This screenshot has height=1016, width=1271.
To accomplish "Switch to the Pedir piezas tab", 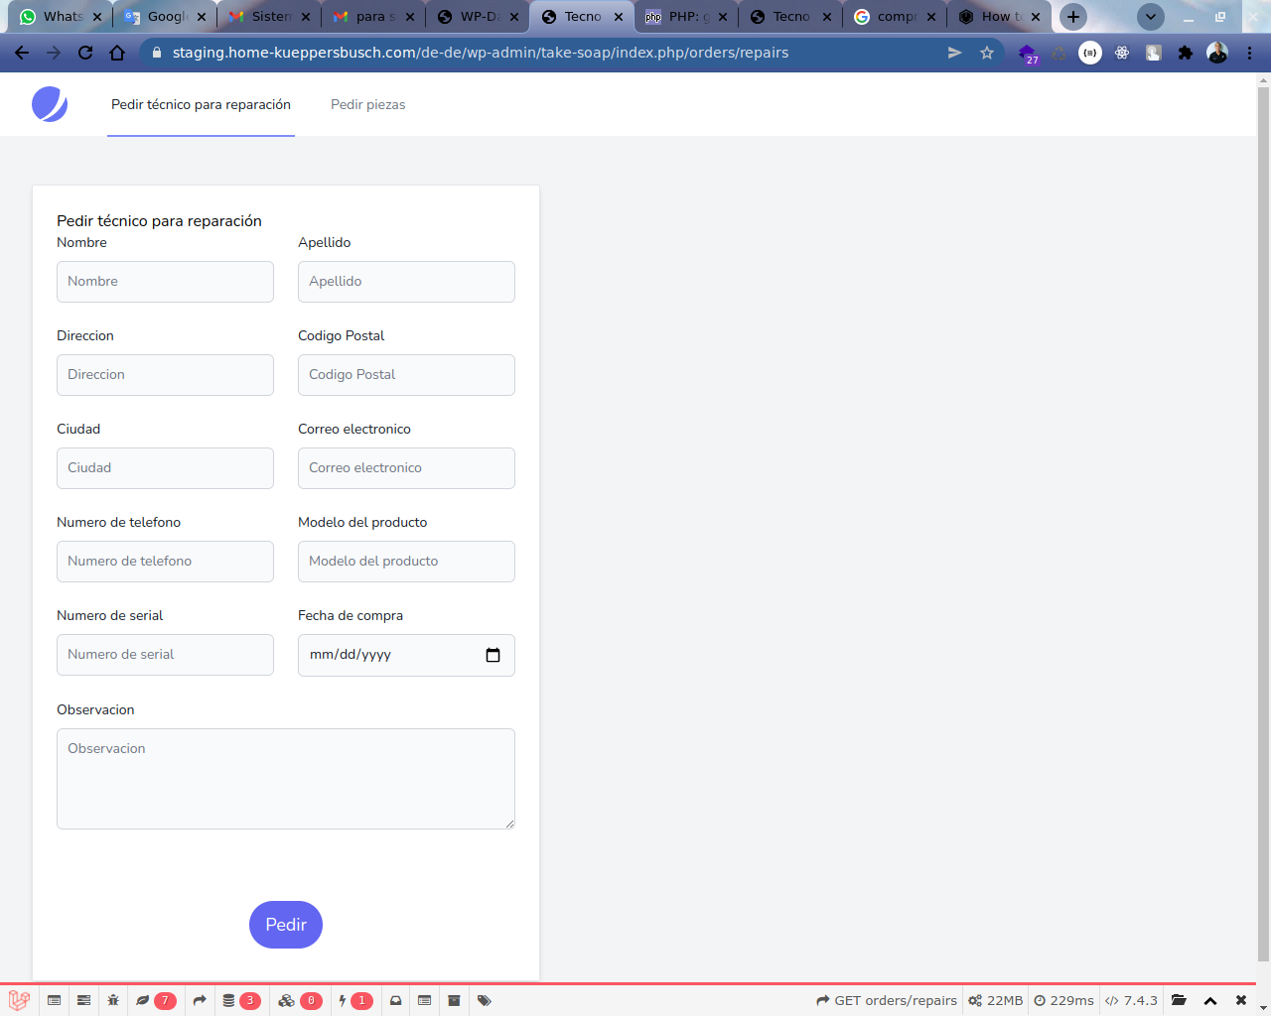I will 367,104.
